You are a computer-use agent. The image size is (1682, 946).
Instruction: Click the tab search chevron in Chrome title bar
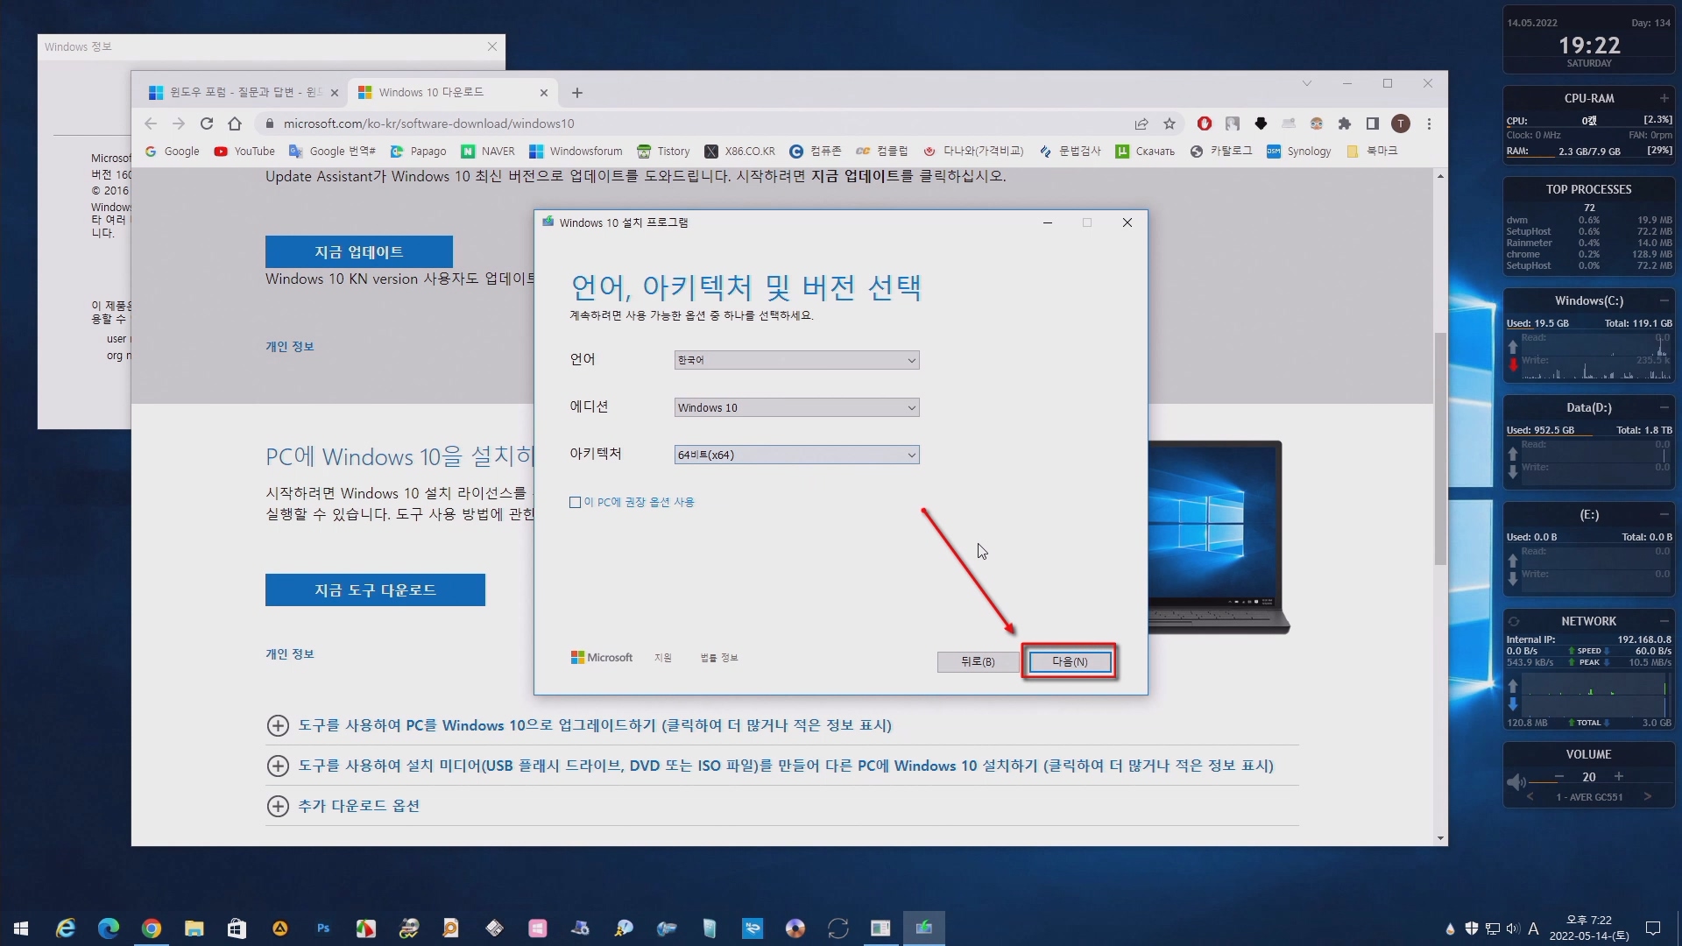[1306, 83]
